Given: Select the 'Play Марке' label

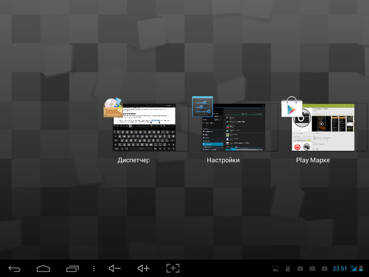Looking at the screenshot, I should tap(313, 160).
